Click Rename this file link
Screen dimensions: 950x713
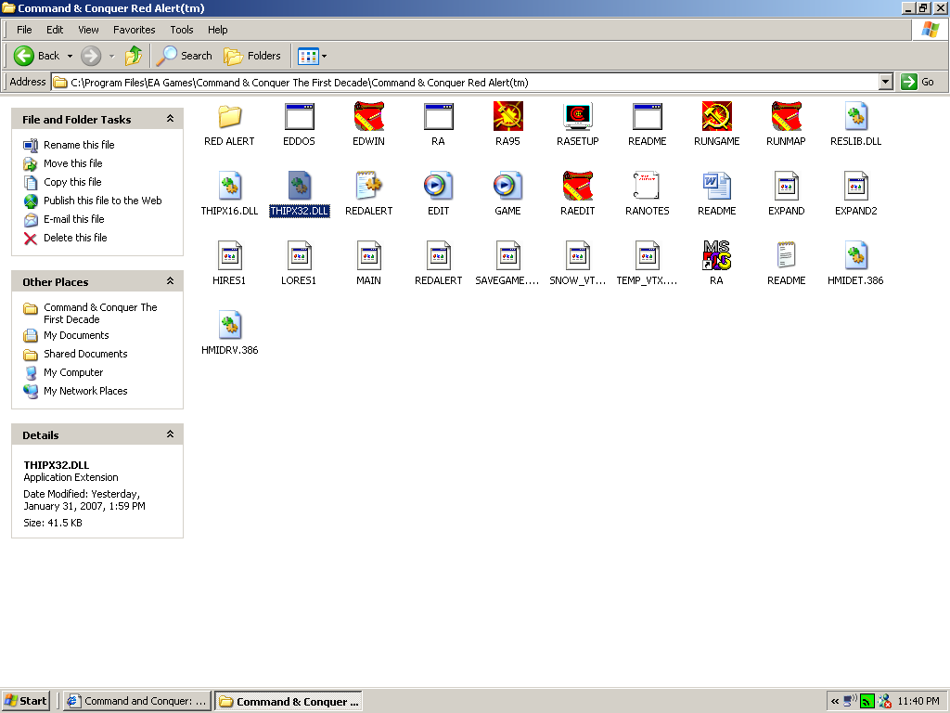click(x=79, y=145)
